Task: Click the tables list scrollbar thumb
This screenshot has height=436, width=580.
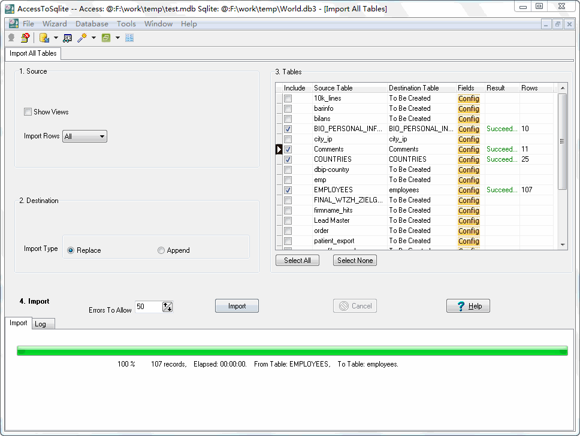Action: coord(562,141)
